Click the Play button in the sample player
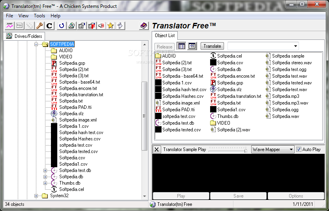Screen dimensions: 329x211 181,196
